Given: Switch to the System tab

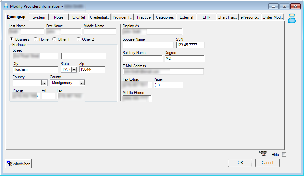Looking at the screenshot, I should pos(39,17).
